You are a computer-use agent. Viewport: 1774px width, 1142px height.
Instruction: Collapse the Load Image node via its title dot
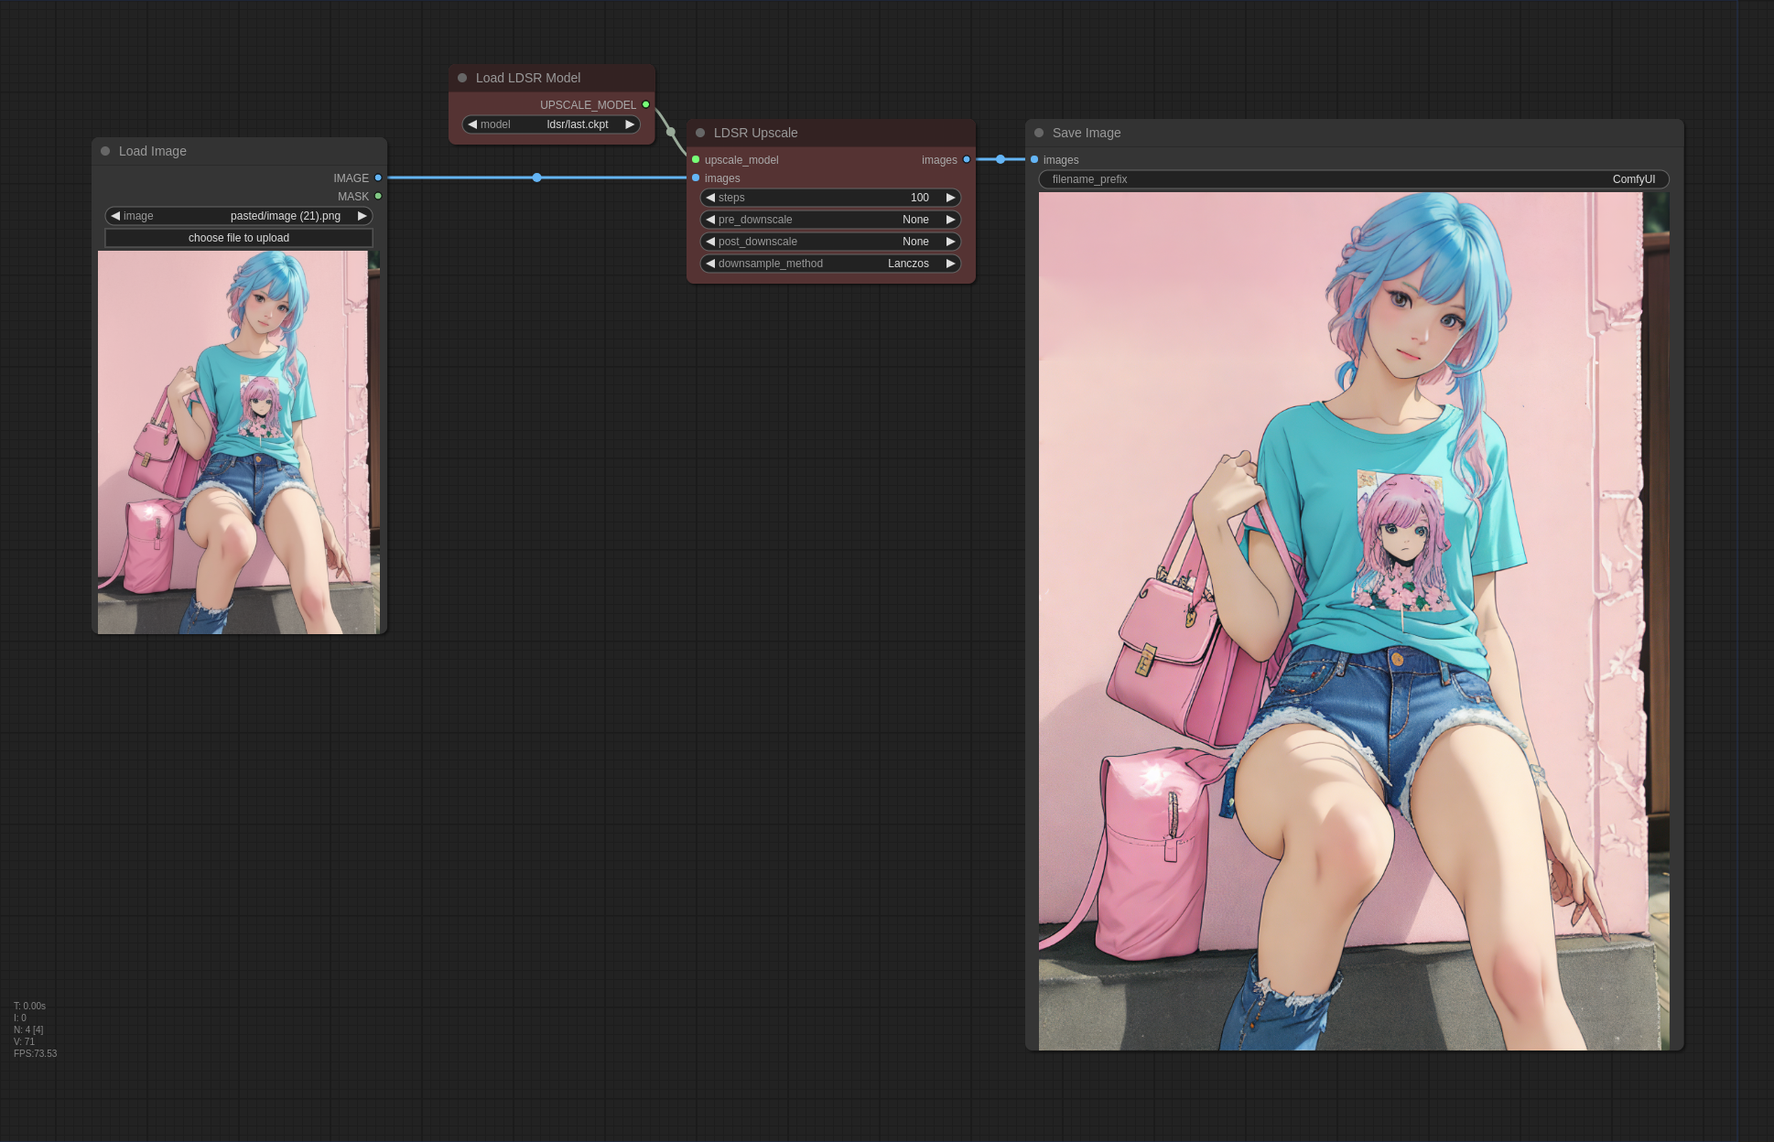click(105, 151)
